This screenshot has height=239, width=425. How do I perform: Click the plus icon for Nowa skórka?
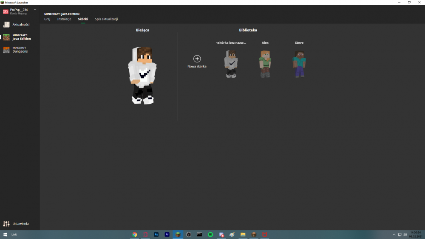[197, 59]
